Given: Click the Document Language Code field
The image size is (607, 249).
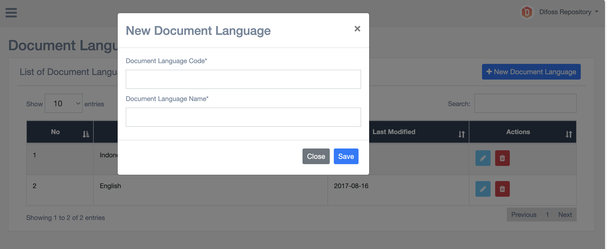Looking at the screenshot, I should point(243,79).
